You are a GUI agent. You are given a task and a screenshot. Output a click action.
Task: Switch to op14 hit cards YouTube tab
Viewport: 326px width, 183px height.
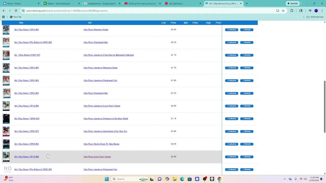[143, 4]
